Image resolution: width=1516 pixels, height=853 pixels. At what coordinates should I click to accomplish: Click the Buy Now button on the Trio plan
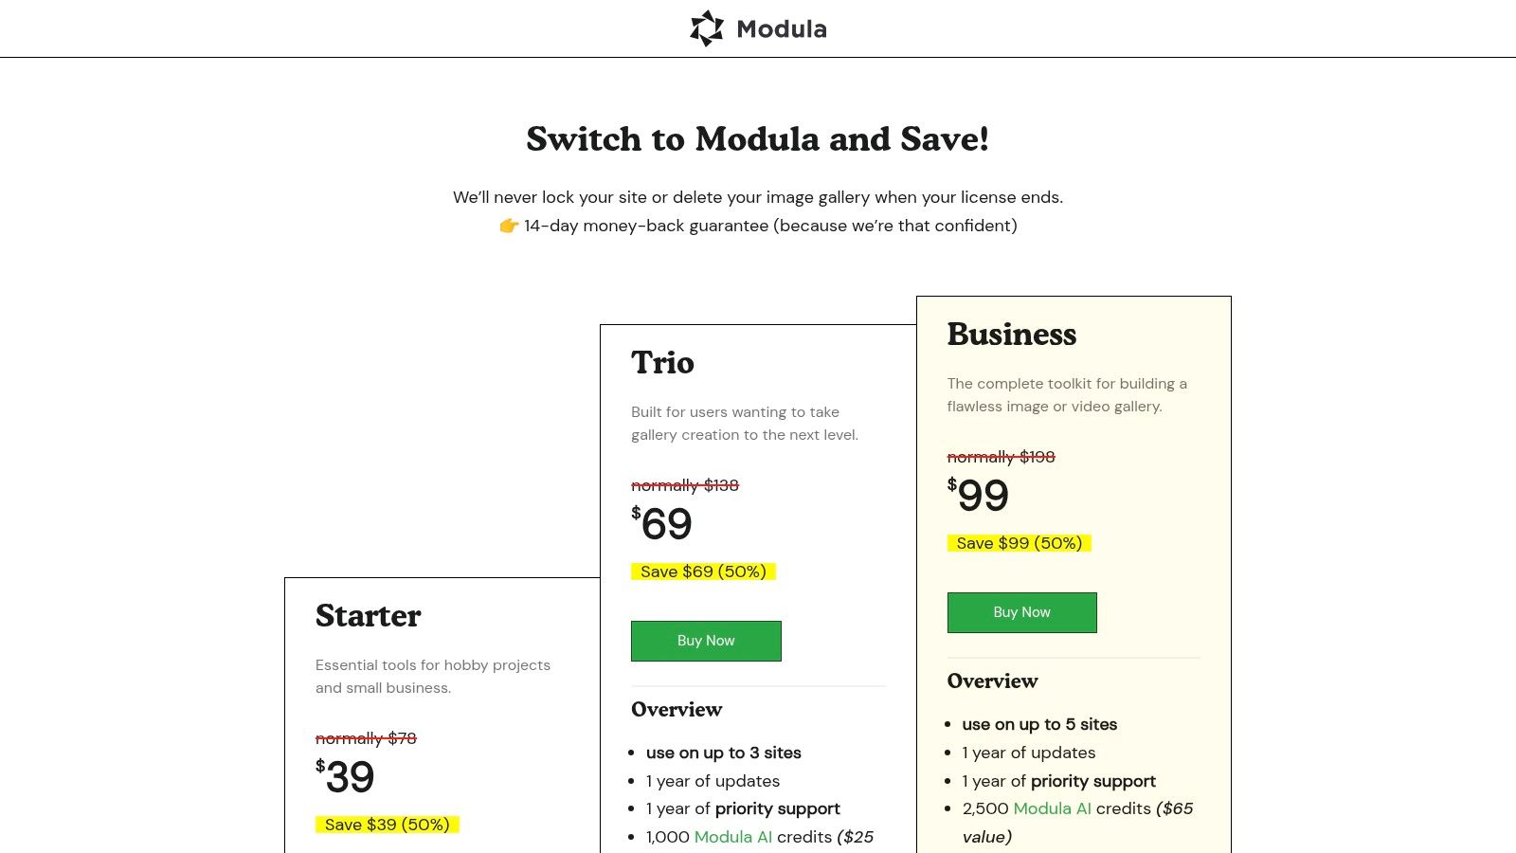(x=706, y=641)
